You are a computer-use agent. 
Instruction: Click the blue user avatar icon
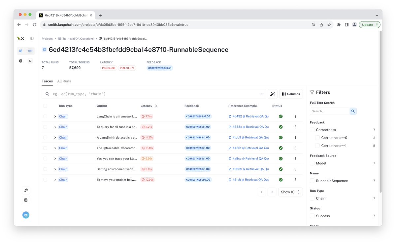pos(26,215)
